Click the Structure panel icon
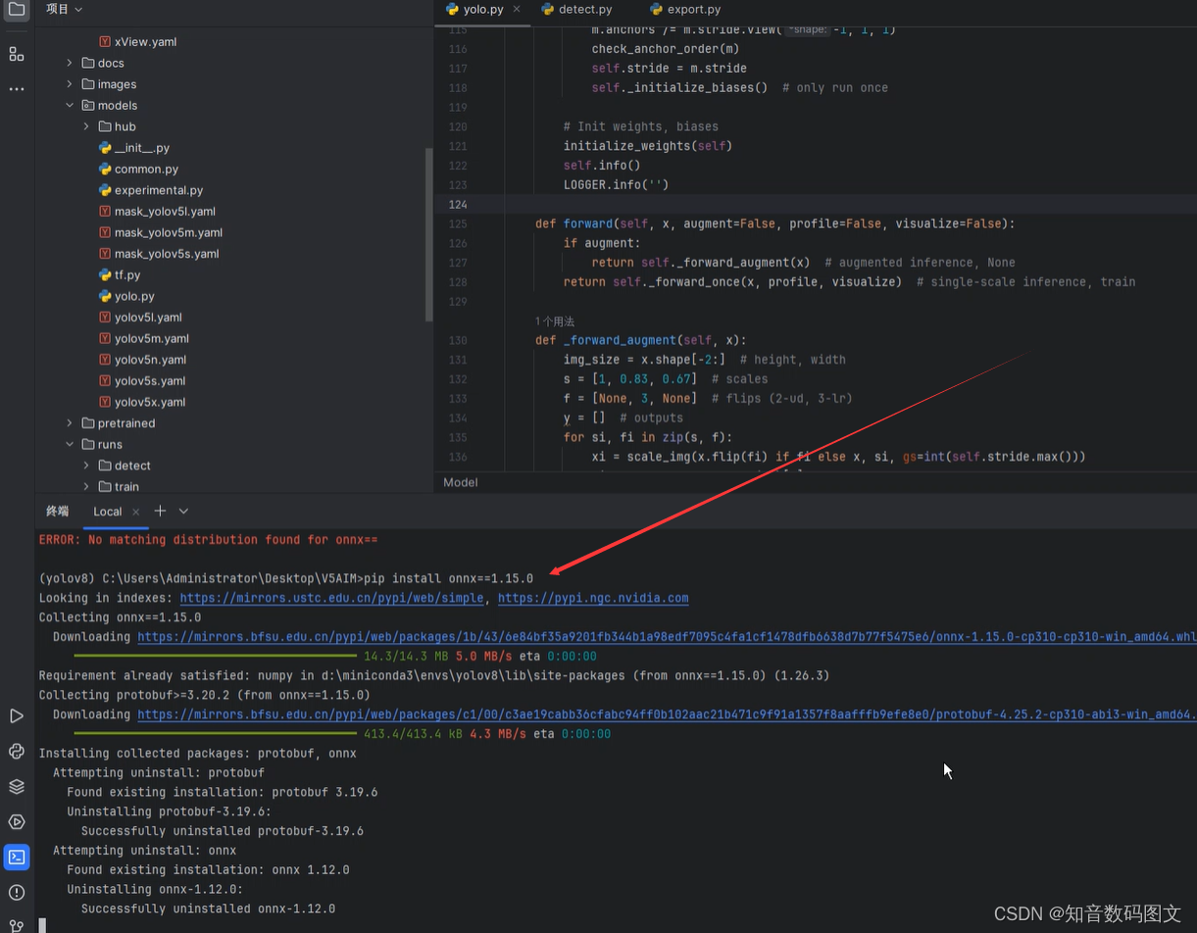 click(16, 54)
